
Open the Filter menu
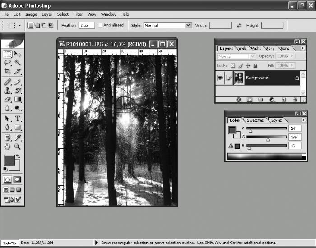(x=78, y=14)
